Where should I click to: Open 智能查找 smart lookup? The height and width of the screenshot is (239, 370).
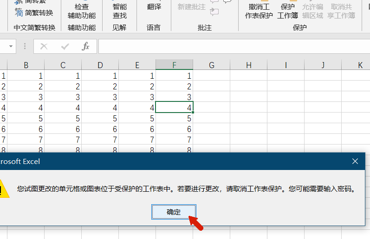coord(120,11)
